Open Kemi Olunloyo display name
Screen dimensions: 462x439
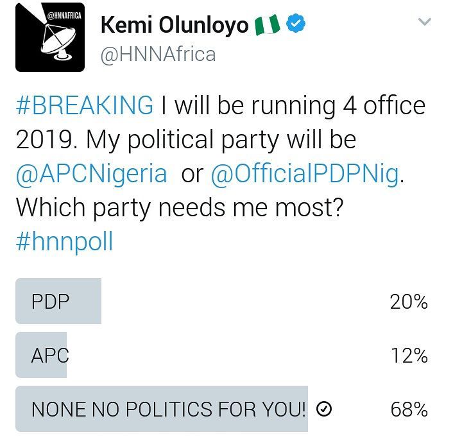175,25
